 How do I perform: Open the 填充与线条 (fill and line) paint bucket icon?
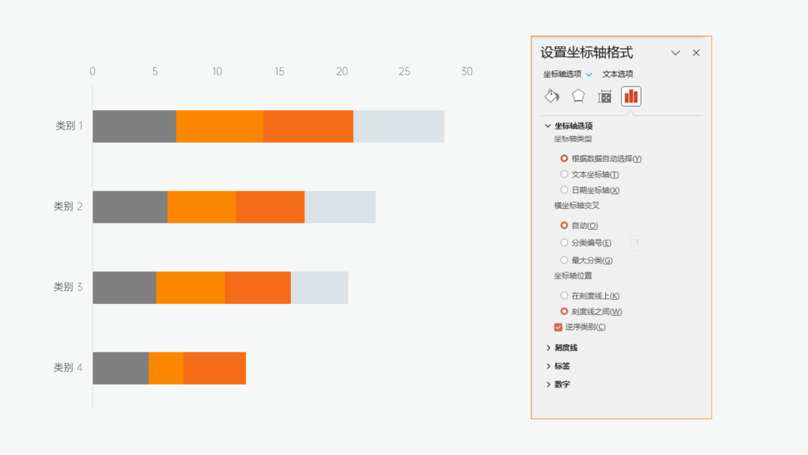pyautogui.click(x=551, y=96)
